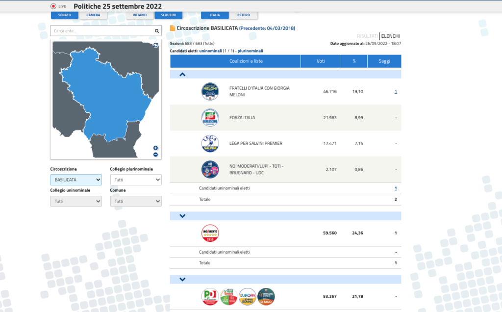Zoom out the map with minus icon
The height and width of the screenshot is (312, 502).
[155, 155]
